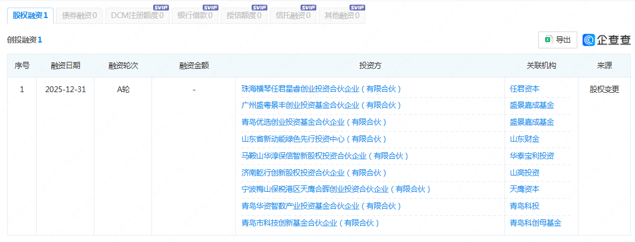Viewport: 635px width, 242px height.
Task: Click the 导出 export button
Action: pyautogui.click(x=558, y=40)
